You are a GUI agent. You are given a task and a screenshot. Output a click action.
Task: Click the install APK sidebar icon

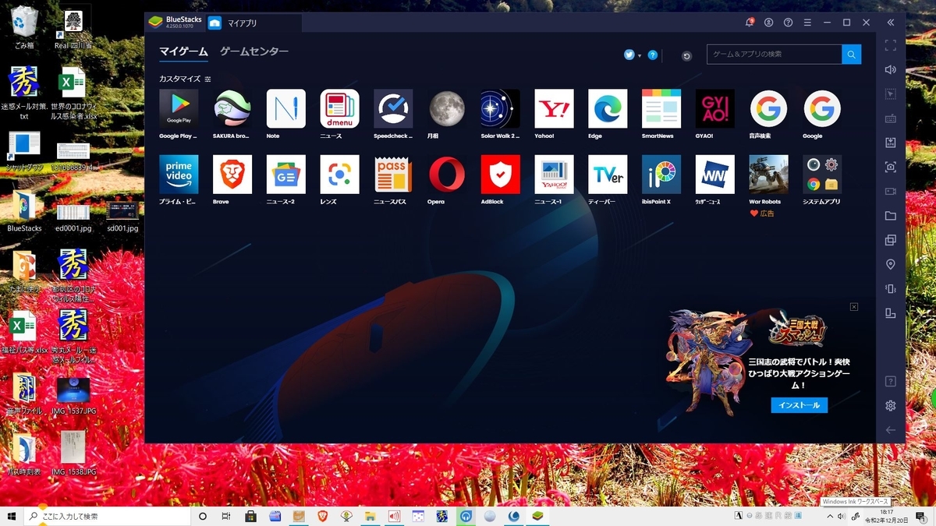click(x=891, y=143)
